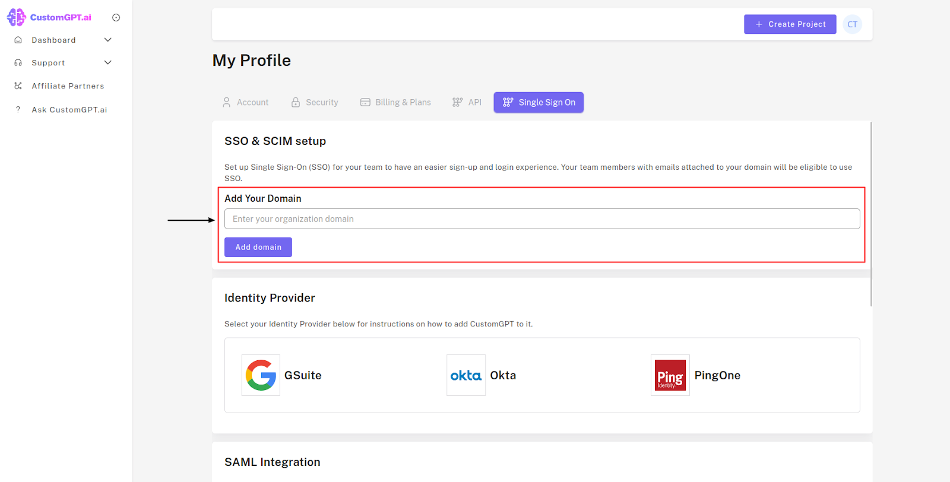Click the page vertical scrollbar
Screen dimensions: 950x482
(871, 214)
